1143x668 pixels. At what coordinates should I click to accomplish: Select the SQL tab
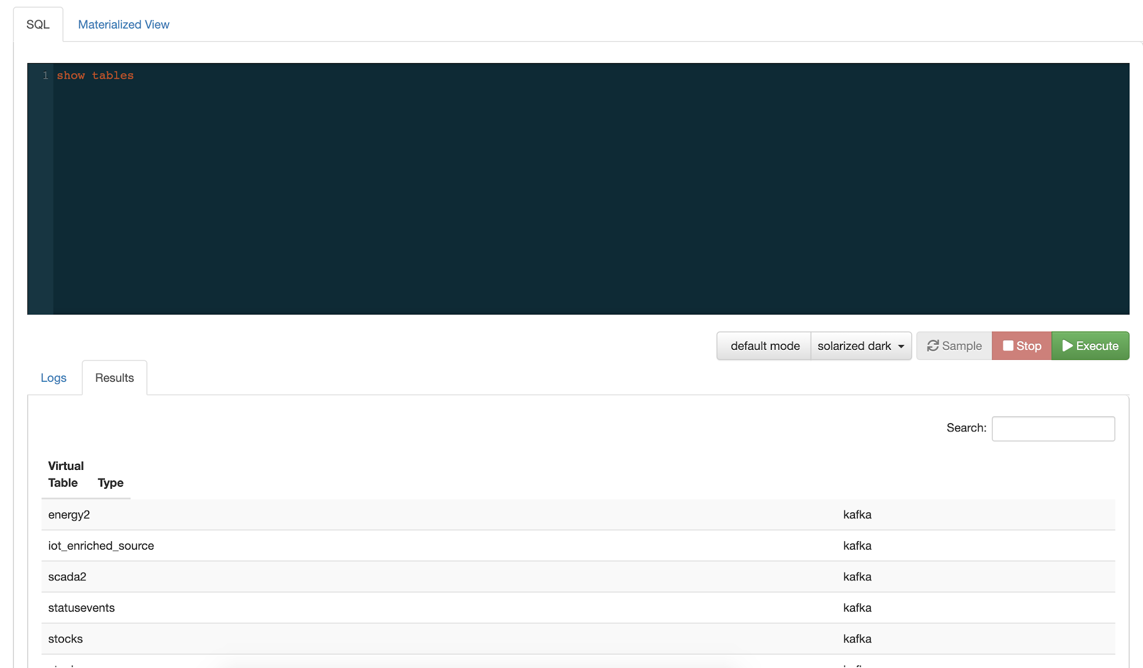pyautogui.click(x=38, y=25)
